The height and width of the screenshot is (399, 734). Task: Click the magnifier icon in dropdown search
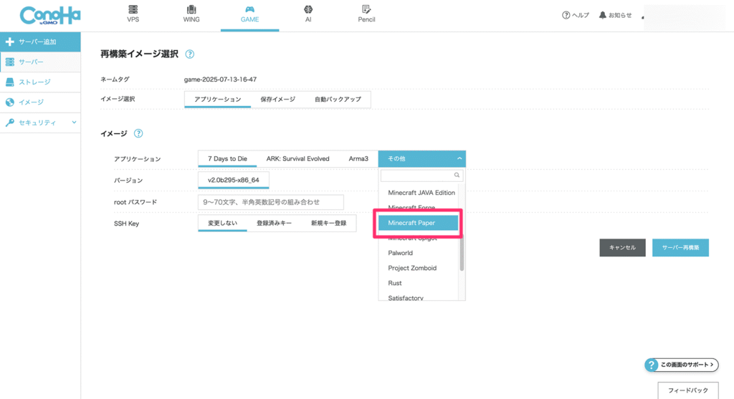457,175
